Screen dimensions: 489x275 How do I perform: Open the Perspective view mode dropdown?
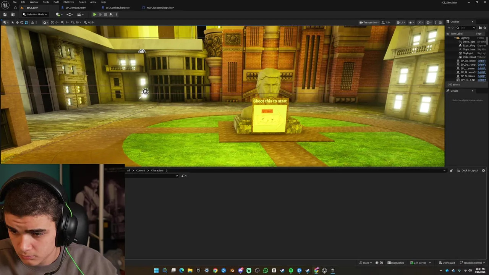pyautogui.click(x=368, y=23)
